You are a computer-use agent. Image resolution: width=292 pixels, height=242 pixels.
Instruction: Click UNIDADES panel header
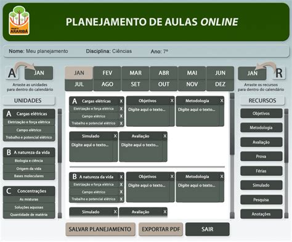click(x=29, y=100)
